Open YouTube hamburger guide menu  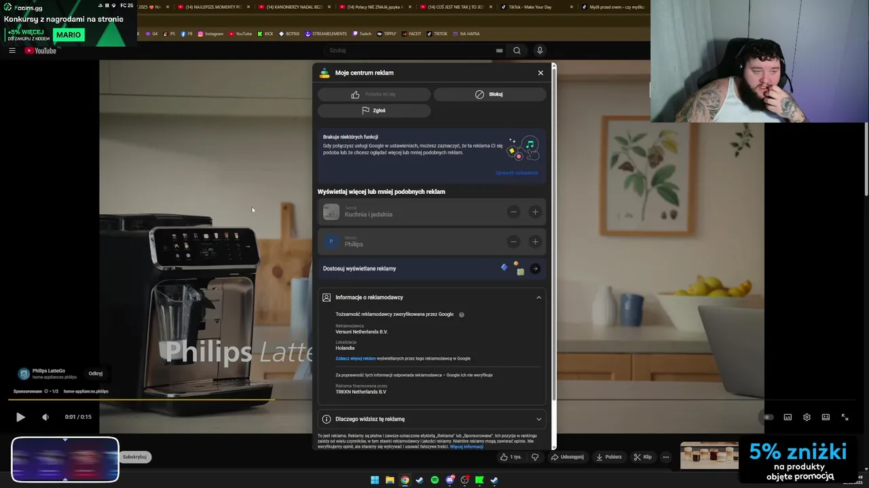coord(12,51)
